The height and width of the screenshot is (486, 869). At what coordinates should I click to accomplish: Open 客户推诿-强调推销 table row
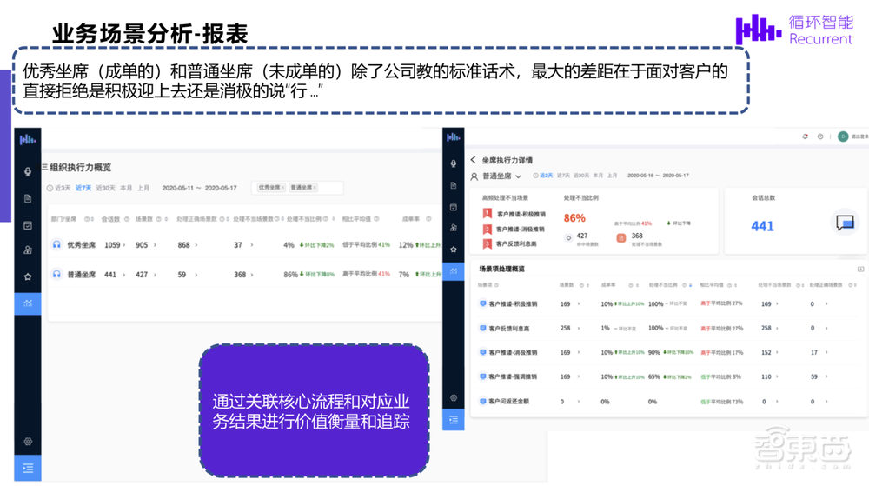coord(513,376)
